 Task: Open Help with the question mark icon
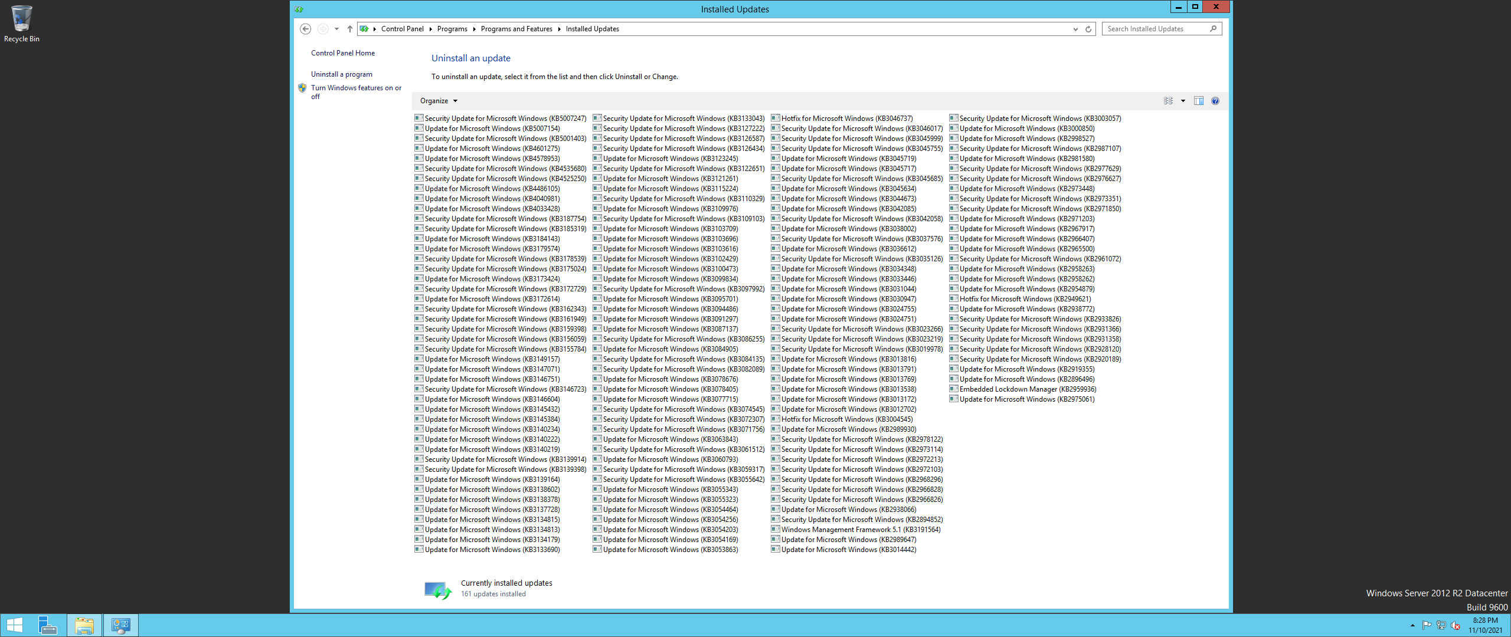1215,101
